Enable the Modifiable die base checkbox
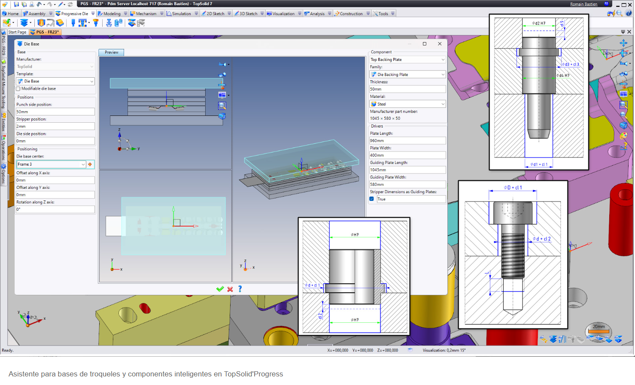Viewport: 635px width, 385px height. [18, 89]
